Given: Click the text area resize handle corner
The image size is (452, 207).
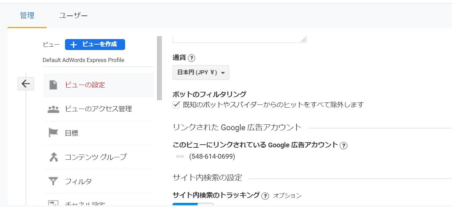Looking at the screenshot, I should (x=304, y=40).
